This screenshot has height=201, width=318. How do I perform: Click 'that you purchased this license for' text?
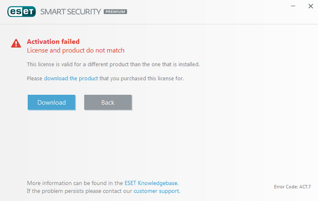coord(142,78)
